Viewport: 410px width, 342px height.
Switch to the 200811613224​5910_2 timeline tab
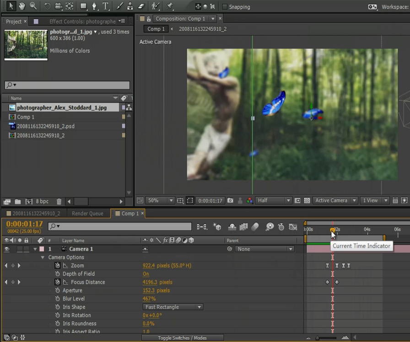point(36,214)
